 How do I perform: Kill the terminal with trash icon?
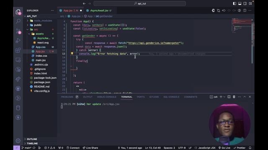click(x=234, y=97)
